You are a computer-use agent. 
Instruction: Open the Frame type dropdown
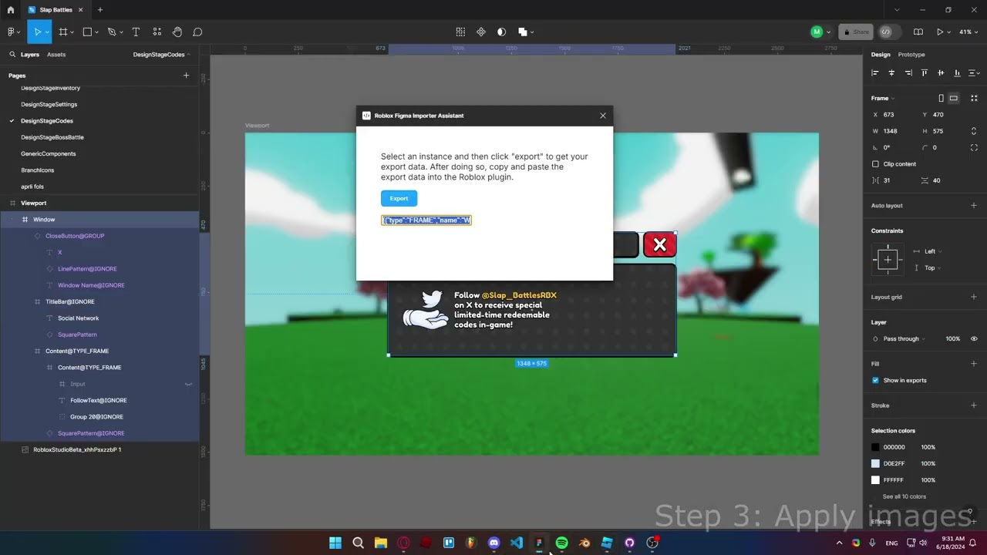(883, 99)
